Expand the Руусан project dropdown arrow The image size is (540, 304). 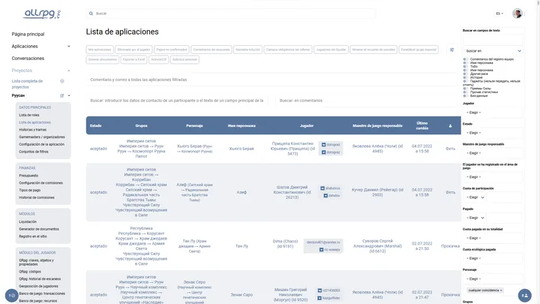coord(69,95)
